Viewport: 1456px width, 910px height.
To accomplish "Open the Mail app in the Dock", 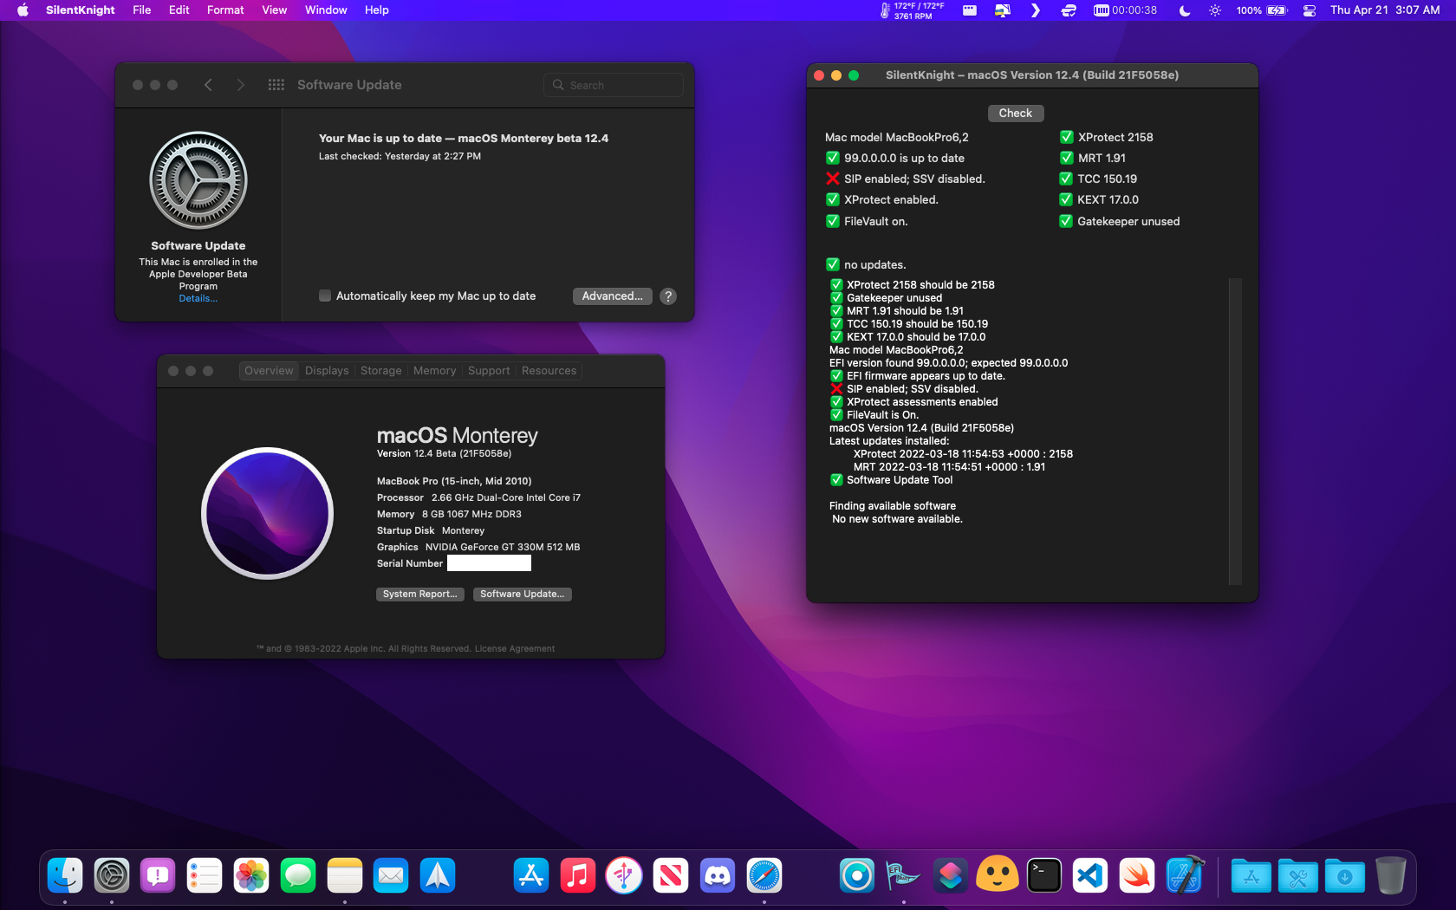I will coord(391,875).
